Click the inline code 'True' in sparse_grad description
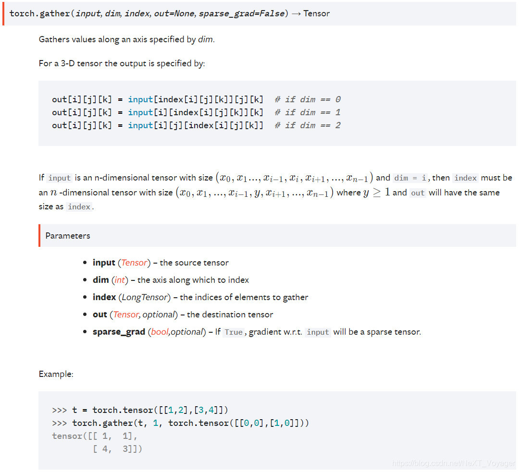The height and width of the screenshot is (472, 520). point(234,332)
